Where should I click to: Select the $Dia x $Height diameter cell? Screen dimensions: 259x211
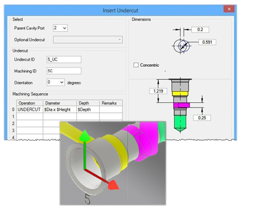pyautogui.click(x=60, y=110)
